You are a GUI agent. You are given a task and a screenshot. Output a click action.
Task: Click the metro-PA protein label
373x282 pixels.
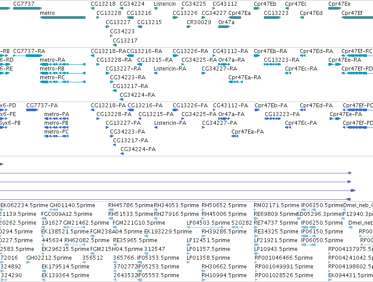pos(57,114)
